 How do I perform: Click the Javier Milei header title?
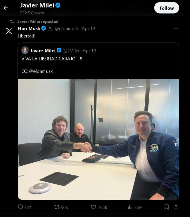pos(37,5)
